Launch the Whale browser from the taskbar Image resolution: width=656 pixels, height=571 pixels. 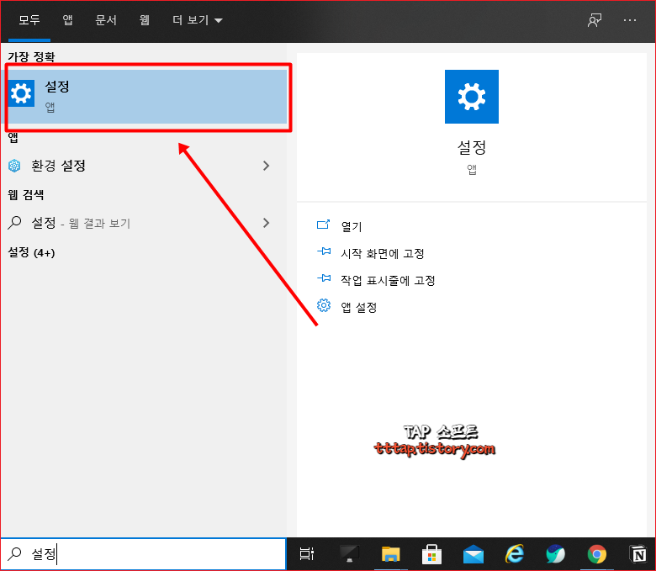(x=556, y=554)
